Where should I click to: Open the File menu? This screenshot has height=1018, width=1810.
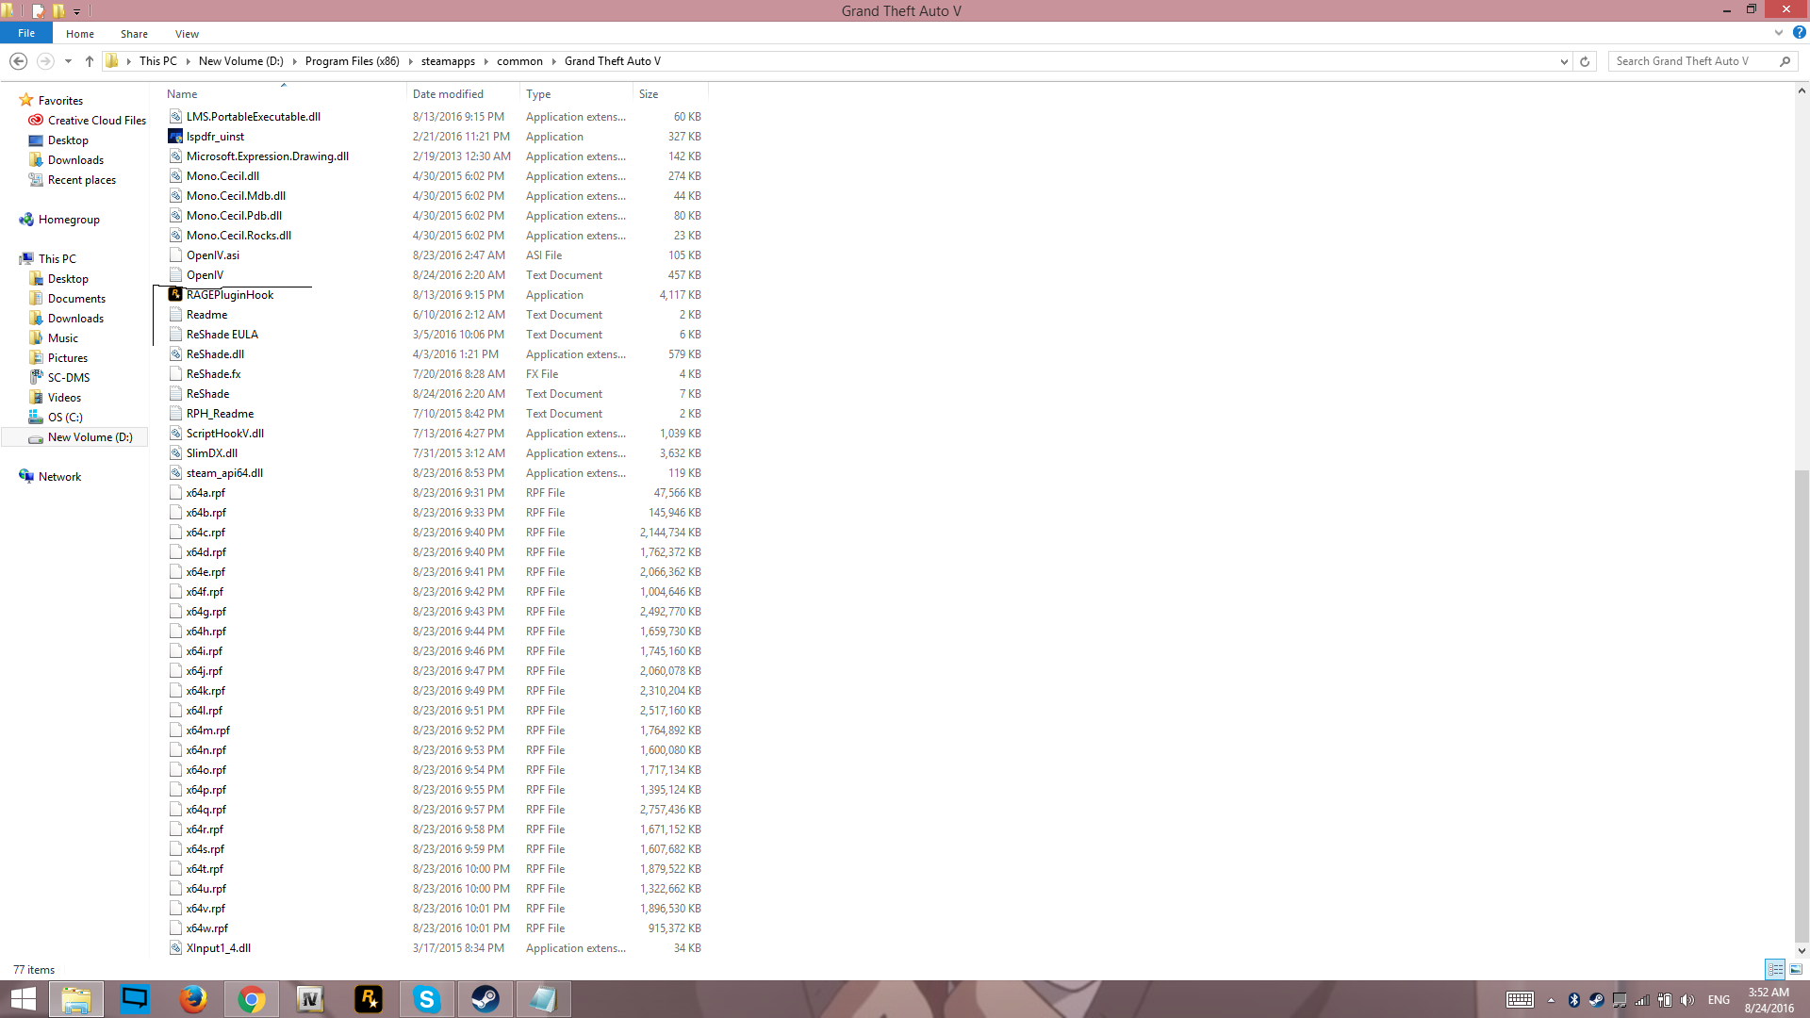click(x=26, y=33)
